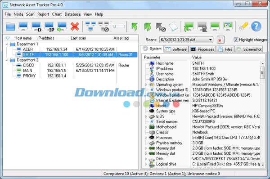Click the monitor icon labeled IP
This screenshot has height=179, width=270.
[x=49, y=27]
